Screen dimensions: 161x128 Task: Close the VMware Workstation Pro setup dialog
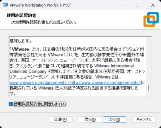[153, 5]
